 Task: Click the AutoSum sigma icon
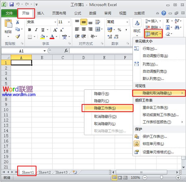168,21
